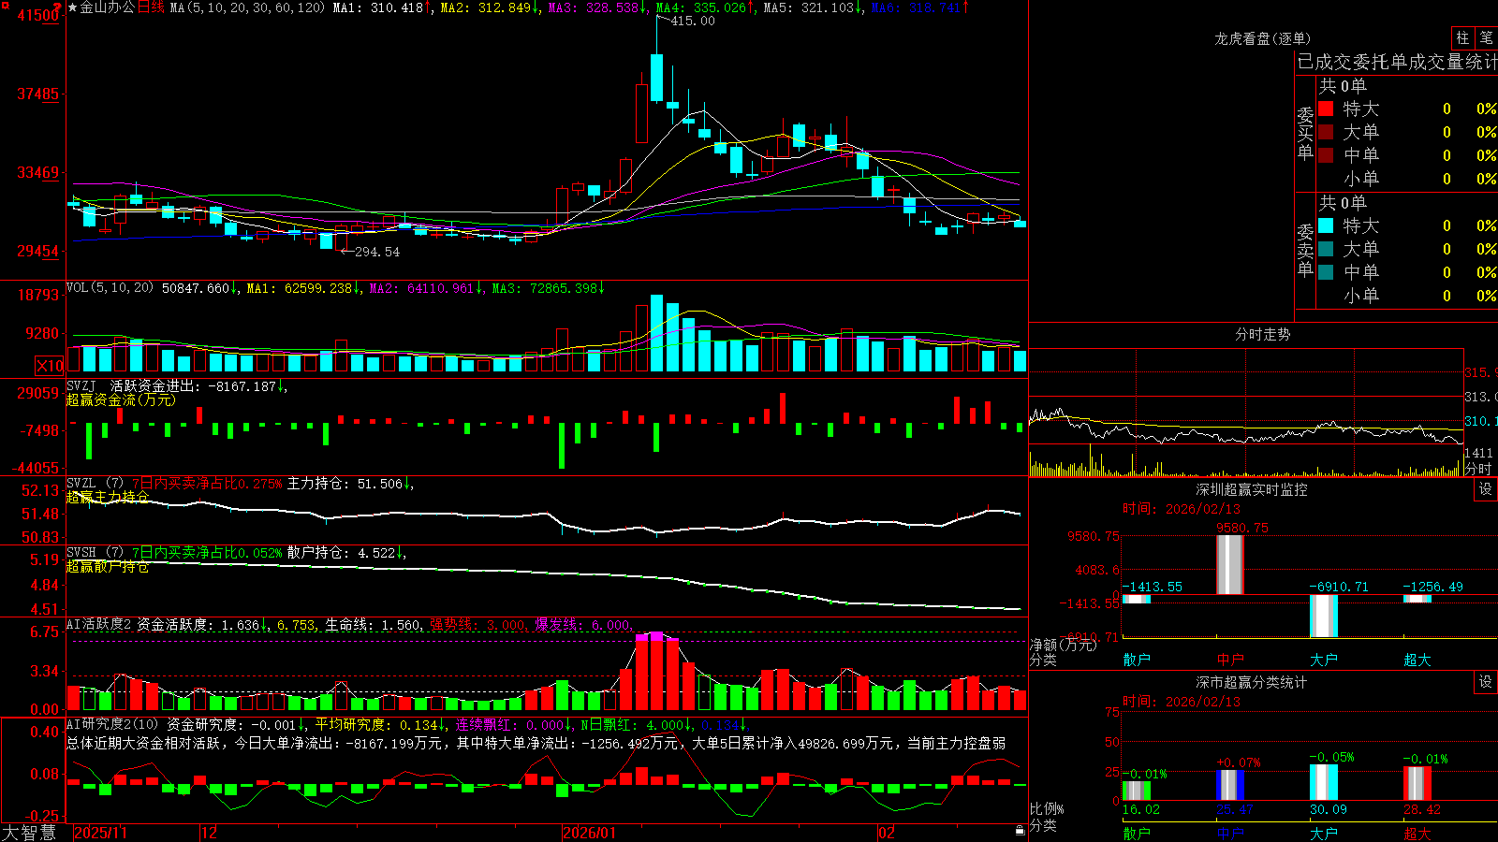
Task: Click the -1256.49 value label
Action: (1432, 587)
